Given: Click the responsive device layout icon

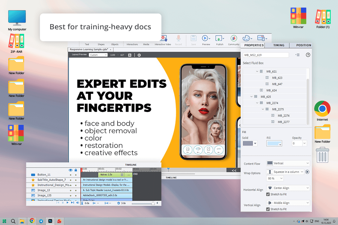Looking at the screenshot, I should tap(261, 38).
